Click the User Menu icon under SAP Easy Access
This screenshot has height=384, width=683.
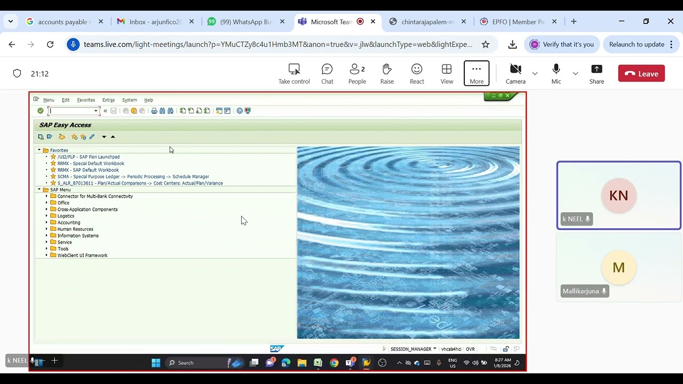41,137
